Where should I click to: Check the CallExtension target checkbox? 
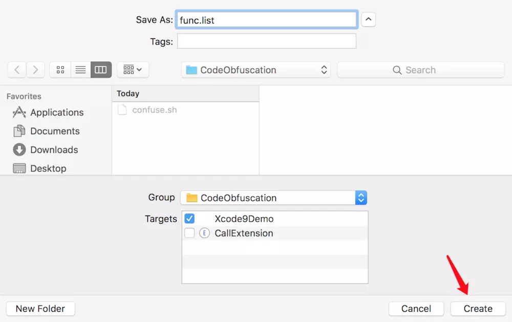pos(189,233)
